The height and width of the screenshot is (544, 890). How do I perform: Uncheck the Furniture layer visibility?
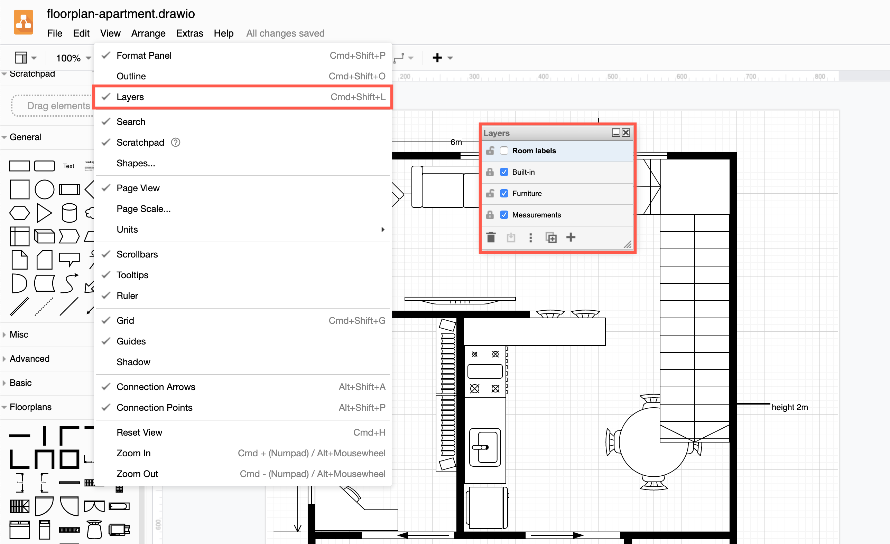point(504,193)
